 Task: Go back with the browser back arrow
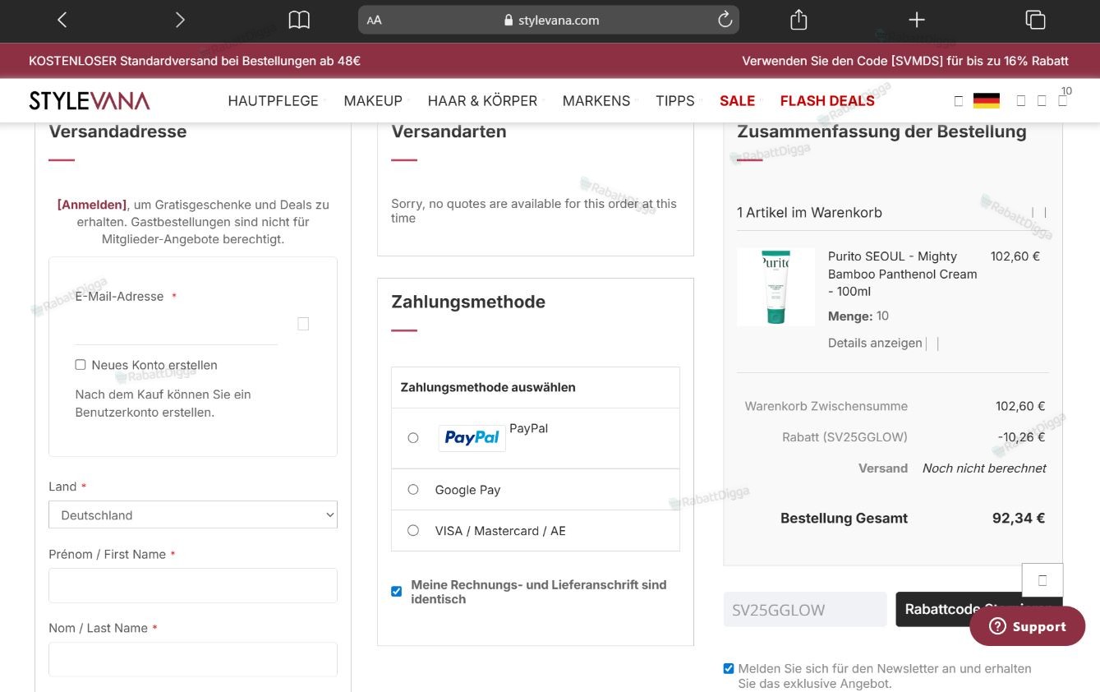pos(62,21)
